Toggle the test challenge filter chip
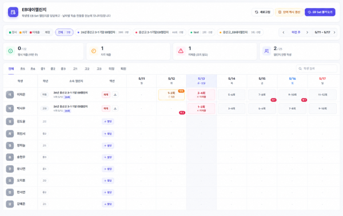Screen dimensions: 343x216 click(x=201, y=32)
